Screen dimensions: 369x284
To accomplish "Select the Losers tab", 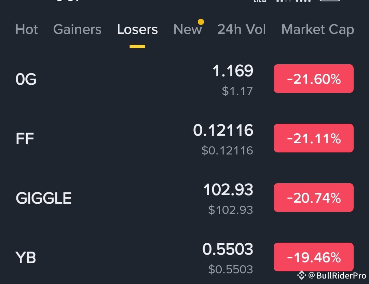I will (x=137, y=30).
